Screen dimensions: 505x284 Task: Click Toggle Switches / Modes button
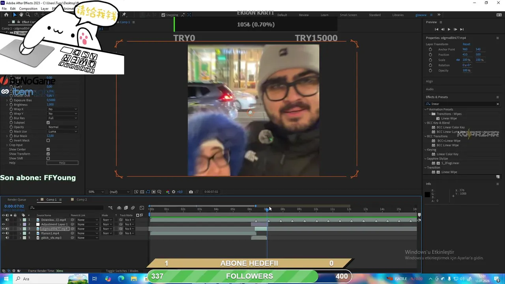click(x=122, y=271)
